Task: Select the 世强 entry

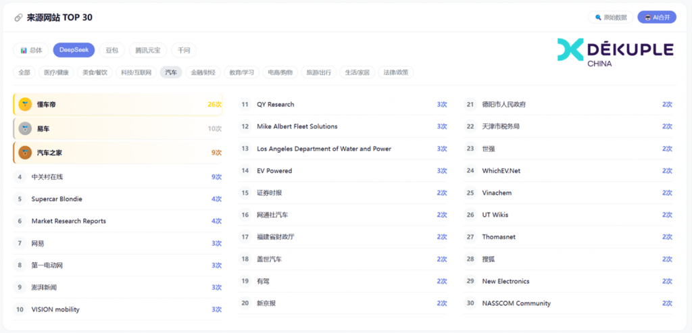Action: (x=568, y=149)
